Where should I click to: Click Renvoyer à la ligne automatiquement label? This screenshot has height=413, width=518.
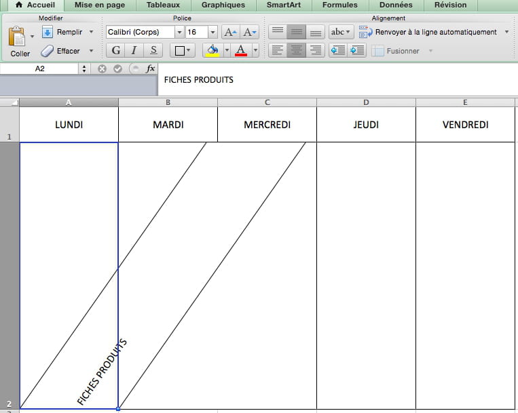[x=436, y=32]
